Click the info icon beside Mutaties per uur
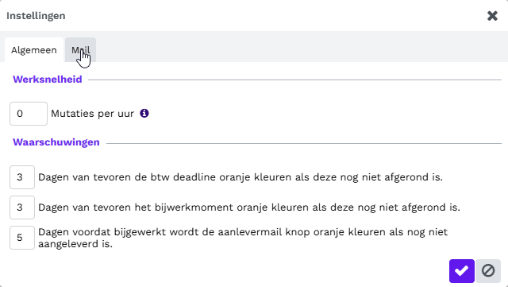Image resolution: width=508 pixels, height=287 pixels. tap(144, 113)
